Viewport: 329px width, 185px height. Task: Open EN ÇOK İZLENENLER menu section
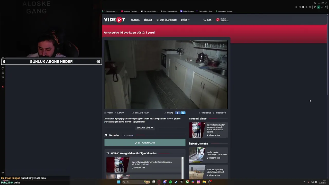pyautogui.click(x=167, y=20)
